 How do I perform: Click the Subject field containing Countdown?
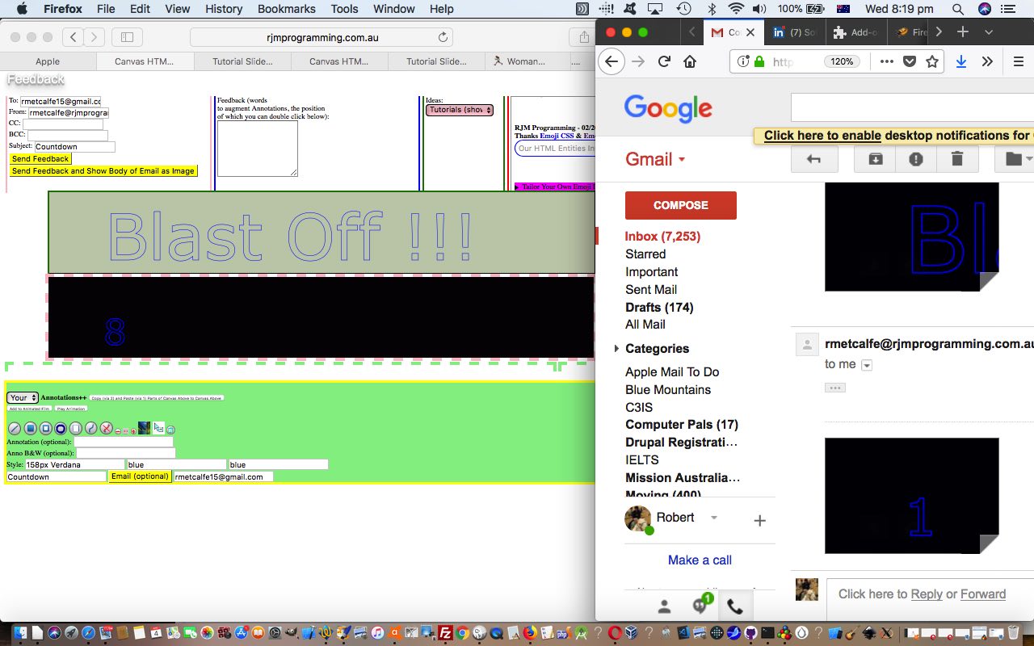tap(74, 147)
